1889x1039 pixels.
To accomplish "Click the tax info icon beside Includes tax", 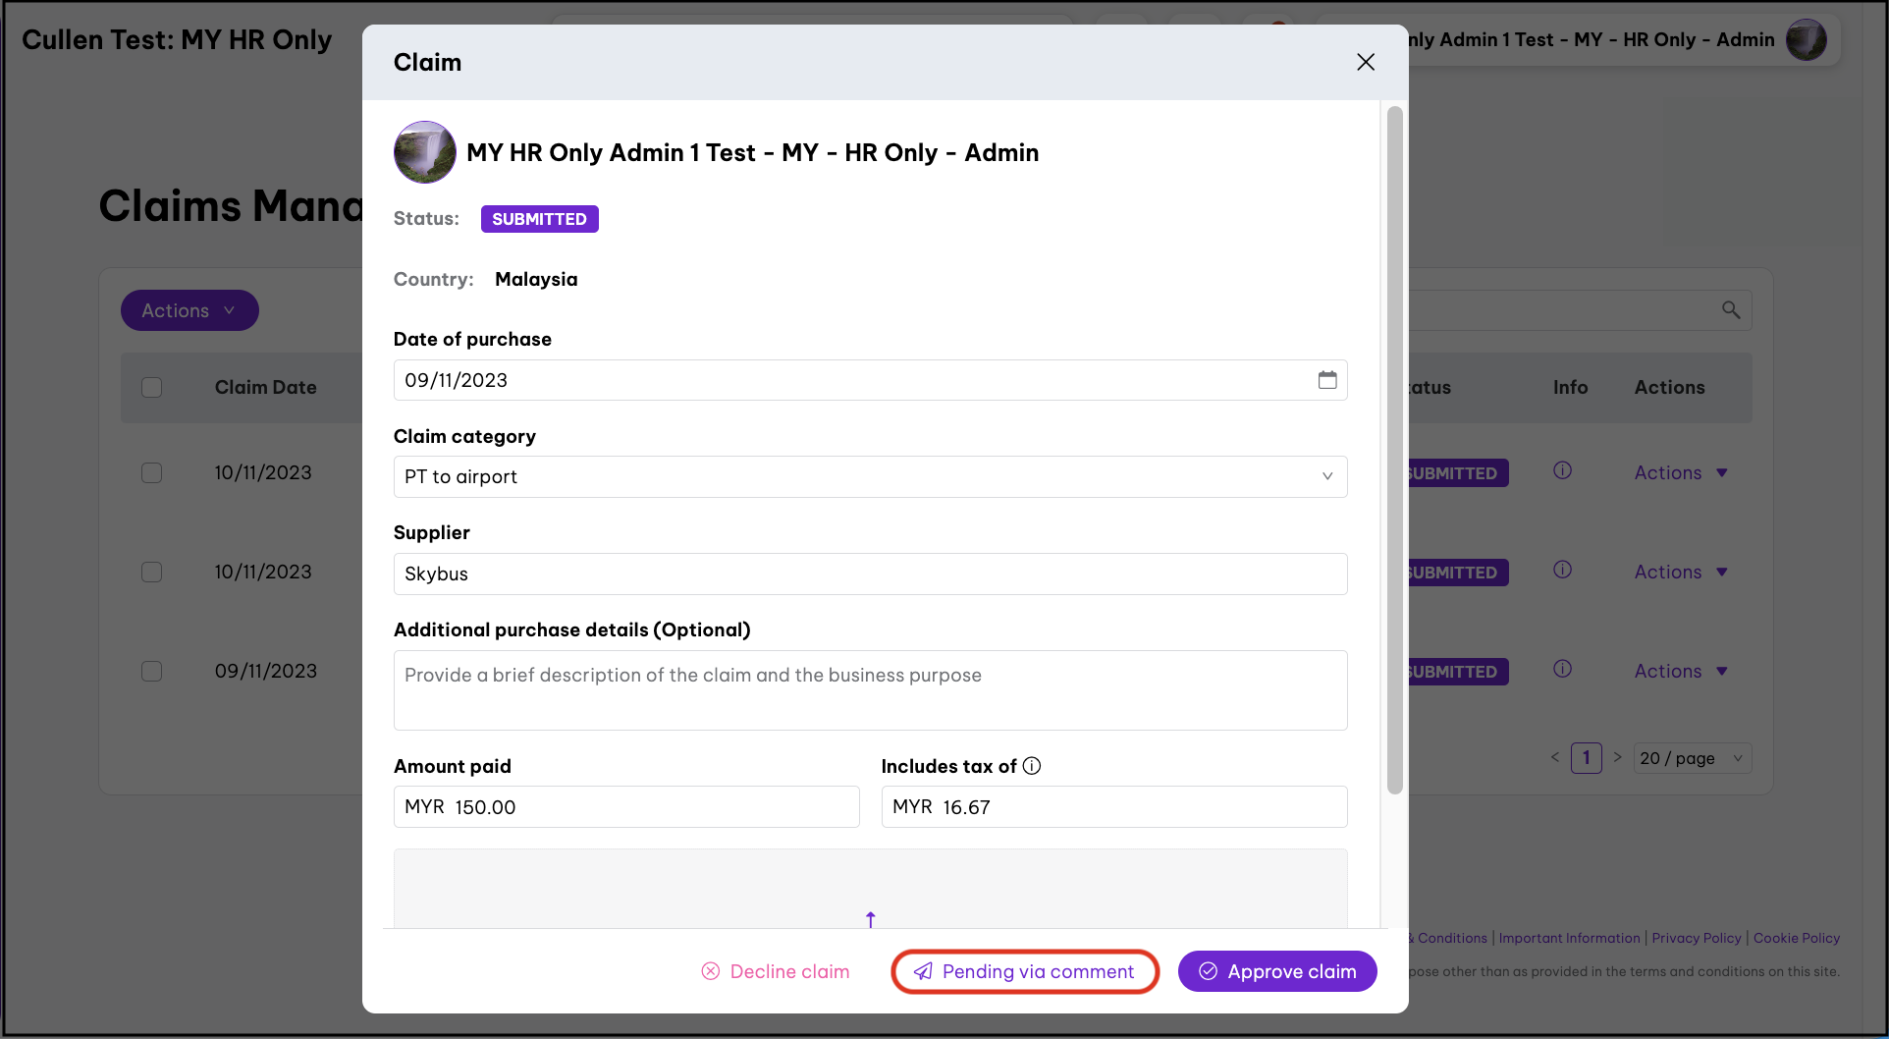I will point(1032,766).
